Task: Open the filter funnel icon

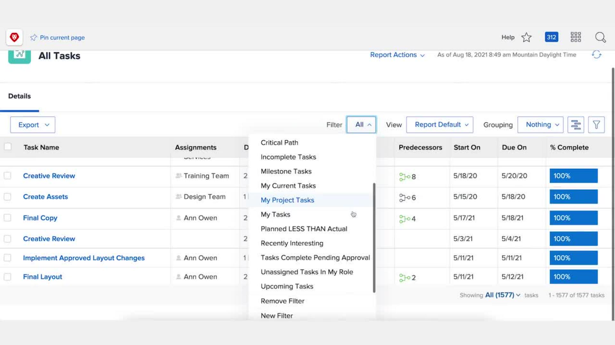Action: (596, 125)
